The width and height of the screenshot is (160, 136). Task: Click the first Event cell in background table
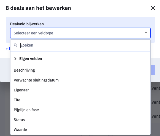[155, 88]
